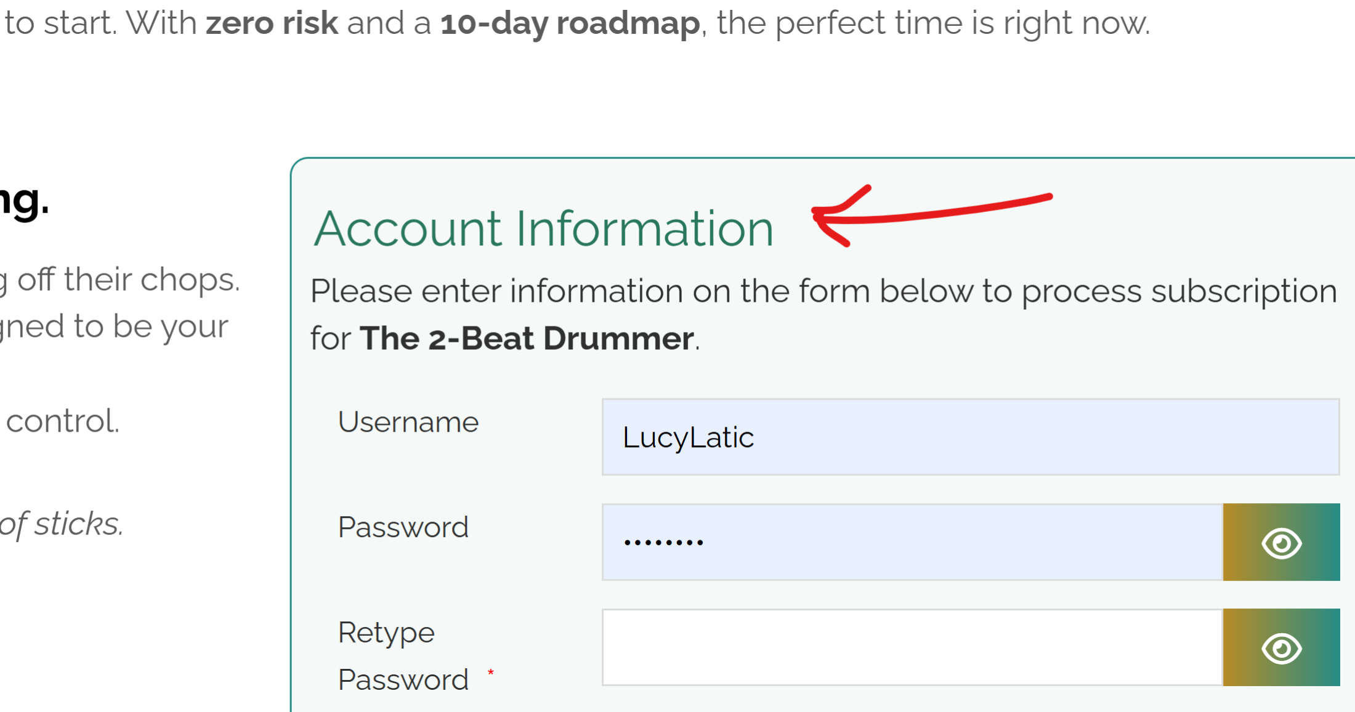Screen dimensions: 1355x712
Task: Select the Account Information heading
Action: coord(543,229)
